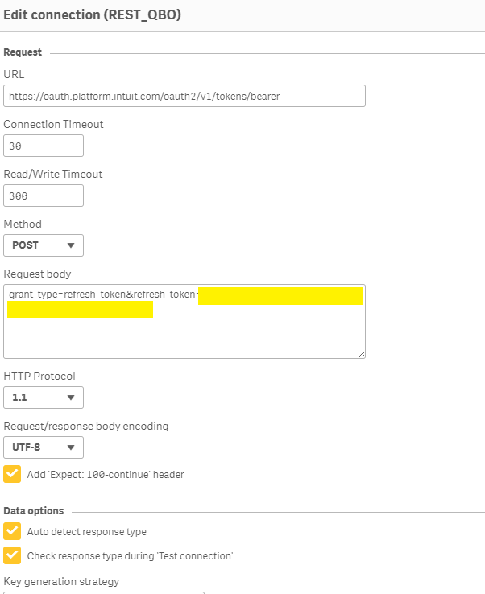Open the UTF-8 encoding dropdown

click(x=44, y=447)
